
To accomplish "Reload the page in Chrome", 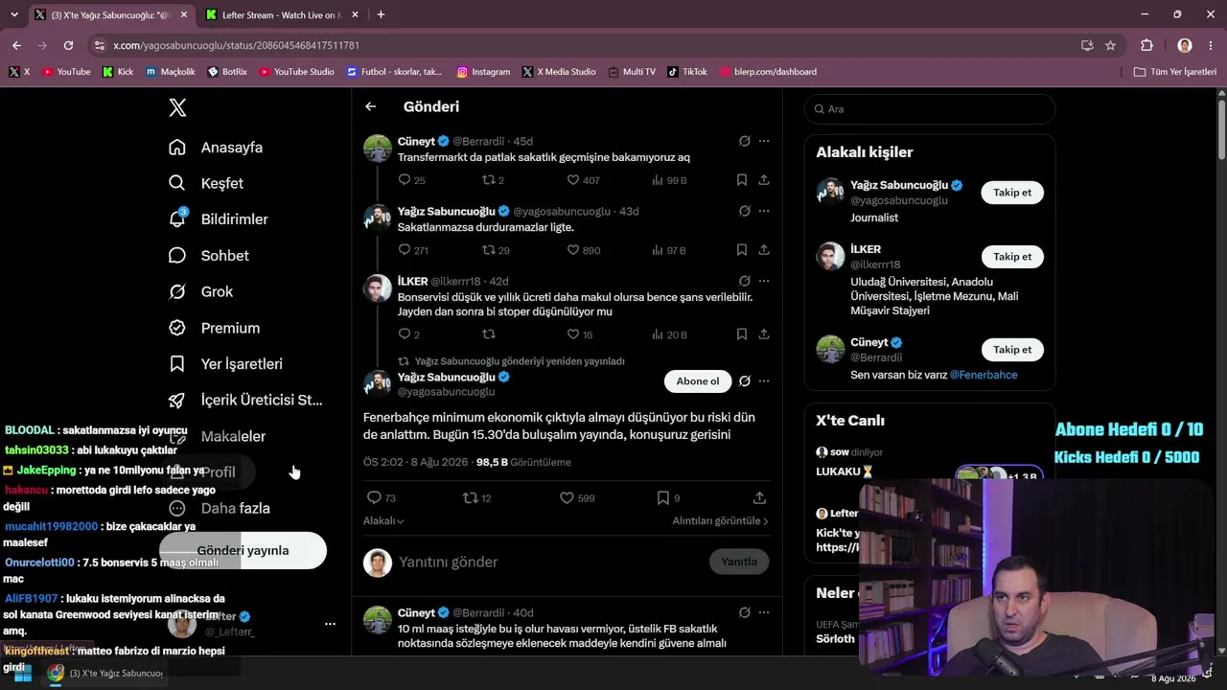I will [68, 45].
